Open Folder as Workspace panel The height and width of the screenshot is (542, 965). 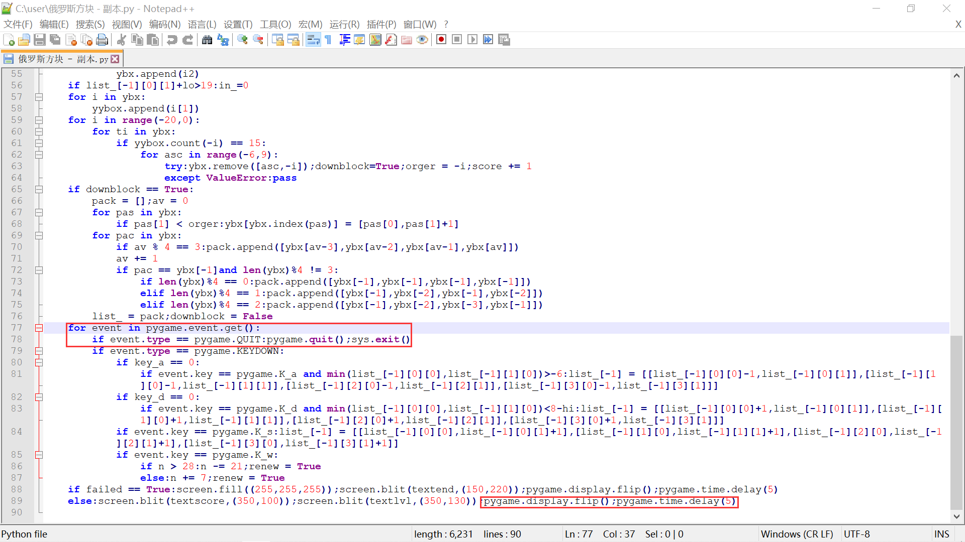[407, 40]
